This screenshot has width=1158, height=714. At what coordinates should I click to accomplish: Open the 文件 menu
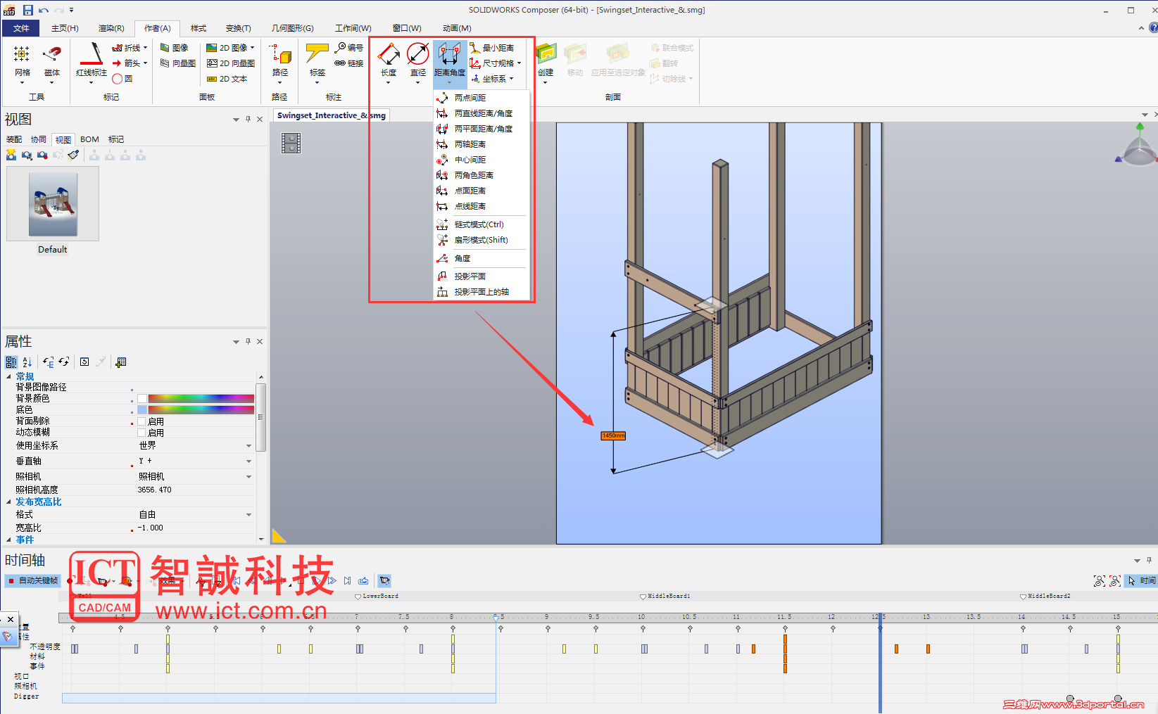coord(21,28)
